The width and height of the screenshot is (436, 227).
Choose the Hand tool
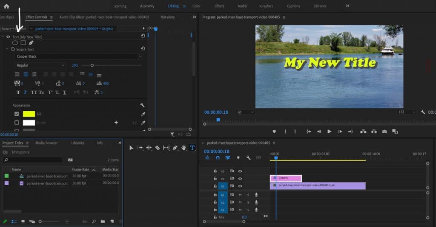pos(184,148)
